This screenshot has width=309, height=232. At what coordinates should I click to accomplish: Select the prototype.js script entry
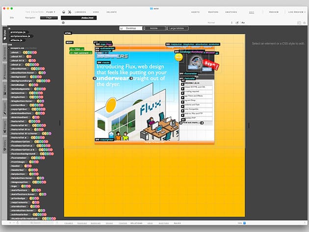(x=18, y=31)
